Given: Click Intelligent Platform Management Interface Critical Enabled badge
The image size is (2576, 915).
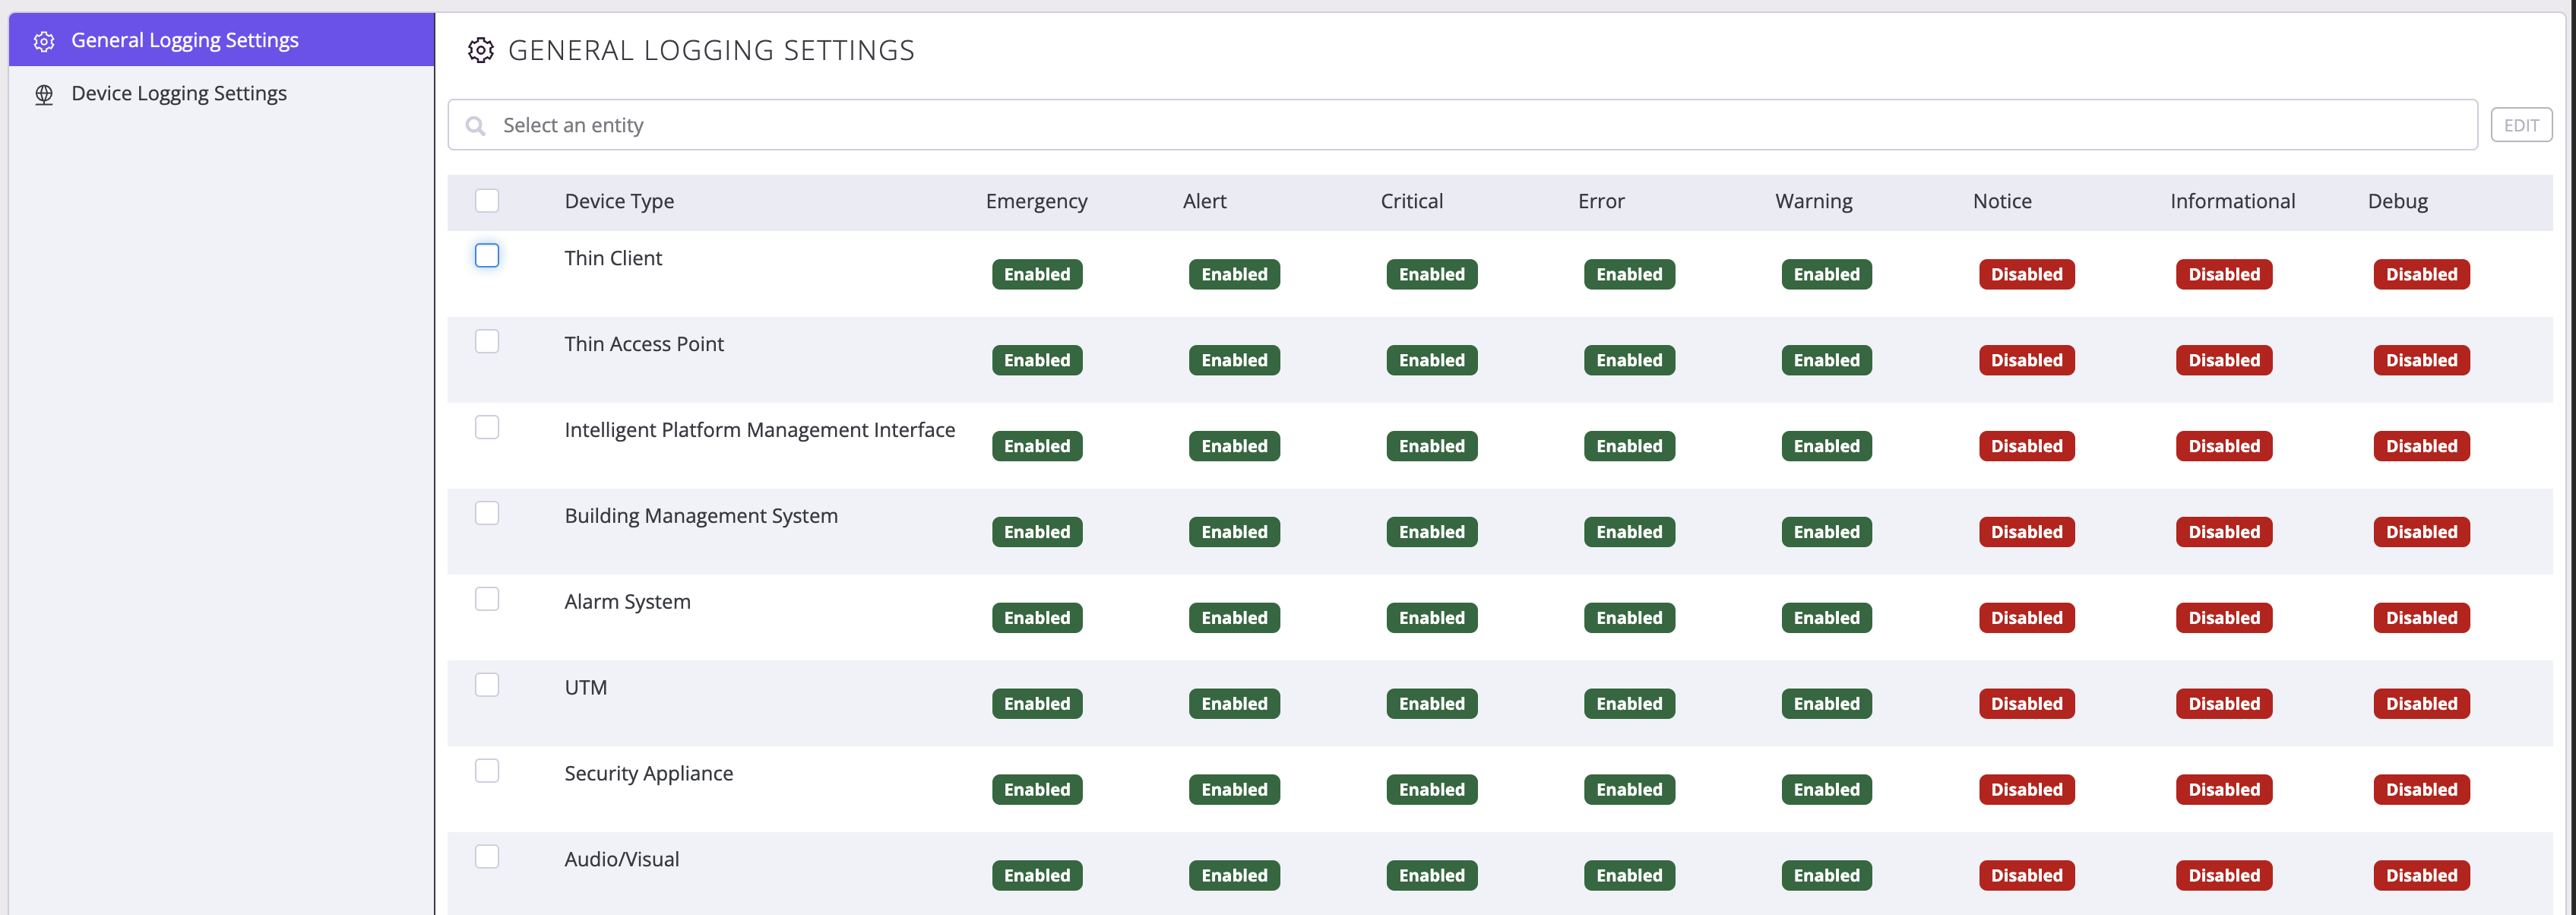Looking at the screenshot, I should (x=1432, y=446).
